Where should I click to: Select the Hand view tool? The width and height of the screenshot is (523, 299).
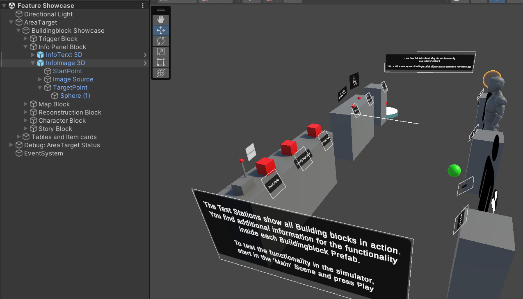[x=161, y=20]
